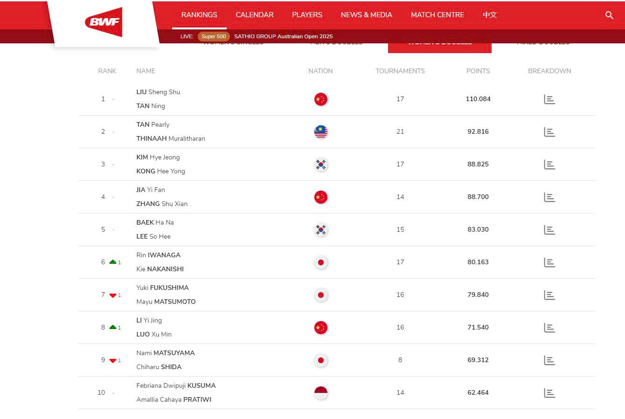Open breakdown for Li Yi Jing pair

(x=549, y=328)
